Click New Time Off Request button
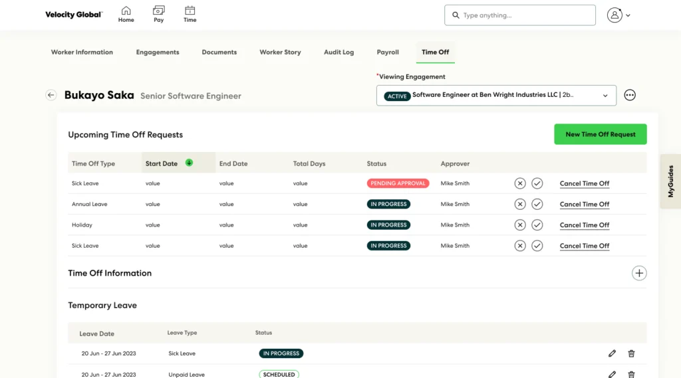This screenshot has width=681, height=378. pos(601,134)
